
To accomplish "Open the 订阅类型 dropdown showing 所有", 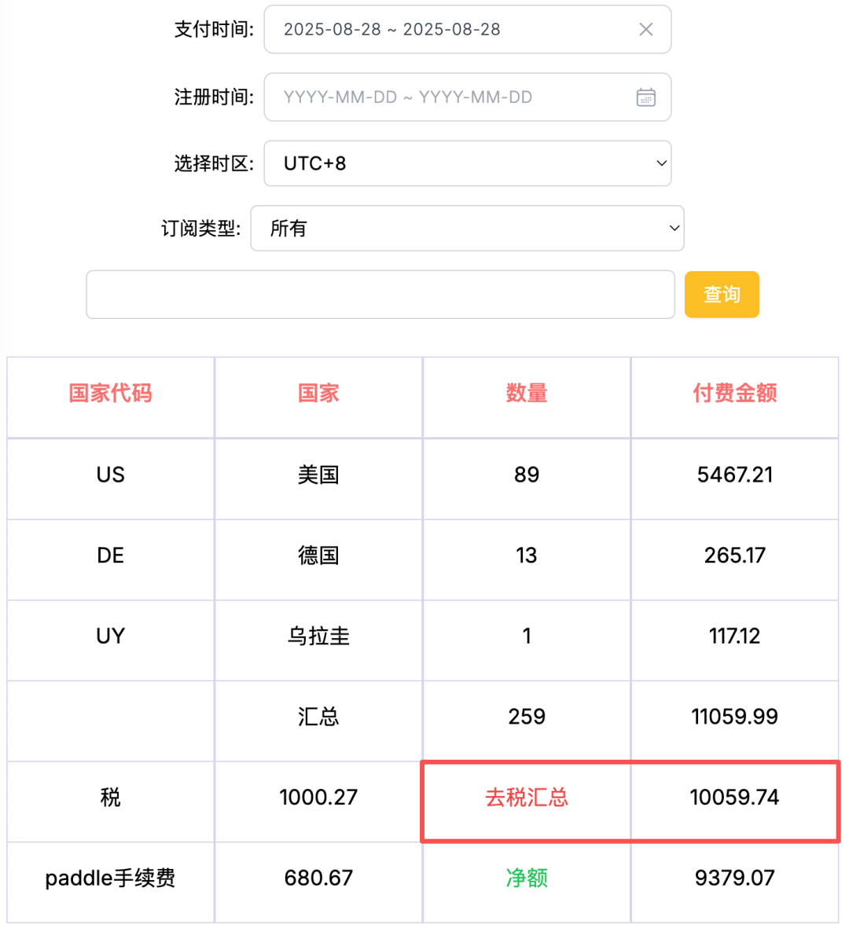I will (468, 228).
